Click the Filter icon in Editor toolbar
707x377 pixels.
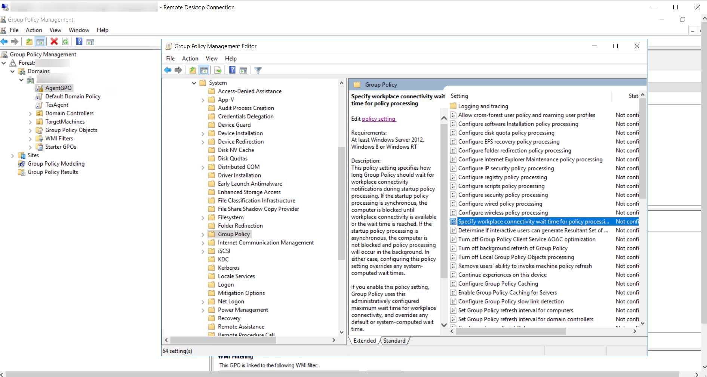[x=258, y=70]
